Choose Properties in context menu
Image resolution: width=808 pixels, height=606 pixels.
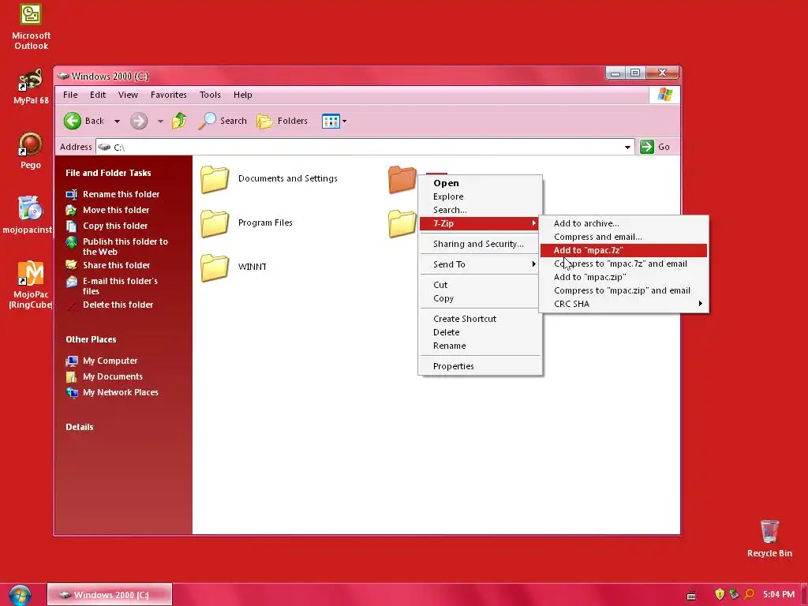[480, 366]
